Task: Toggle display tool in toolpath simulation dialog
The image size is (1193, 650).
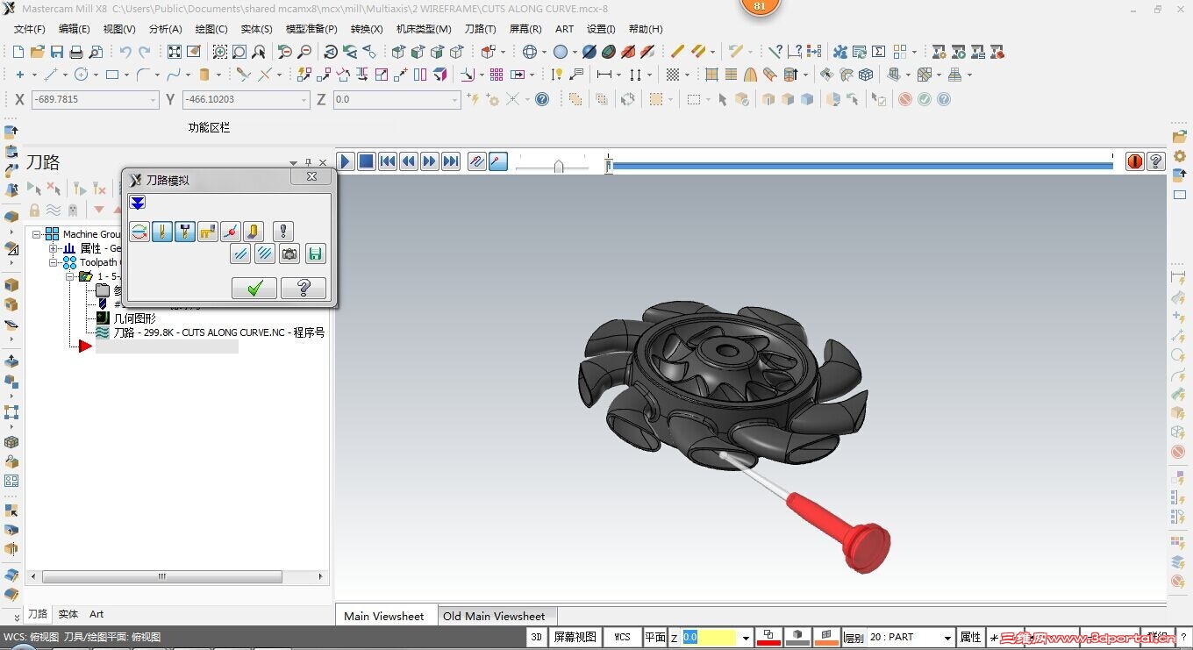Action: [x=162, y=232]
